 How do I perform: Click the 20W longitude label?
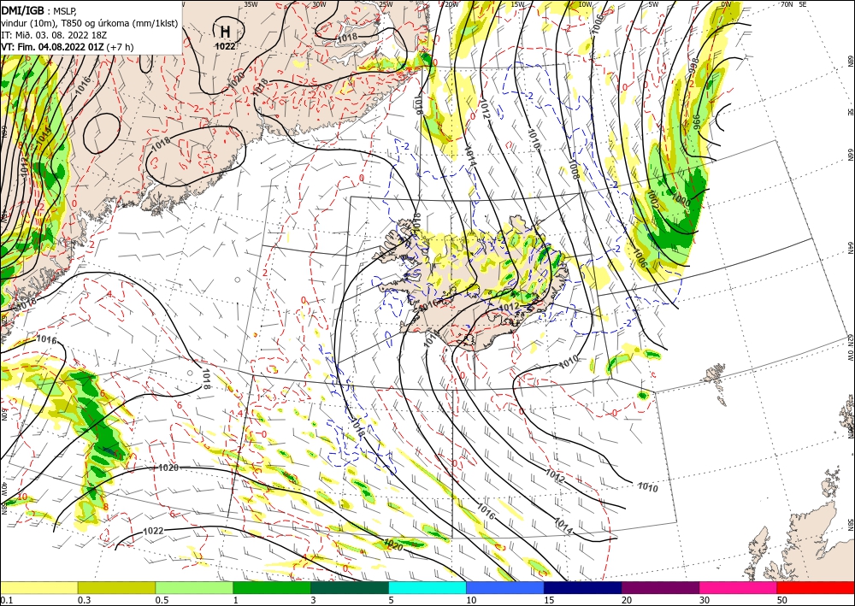451,3
